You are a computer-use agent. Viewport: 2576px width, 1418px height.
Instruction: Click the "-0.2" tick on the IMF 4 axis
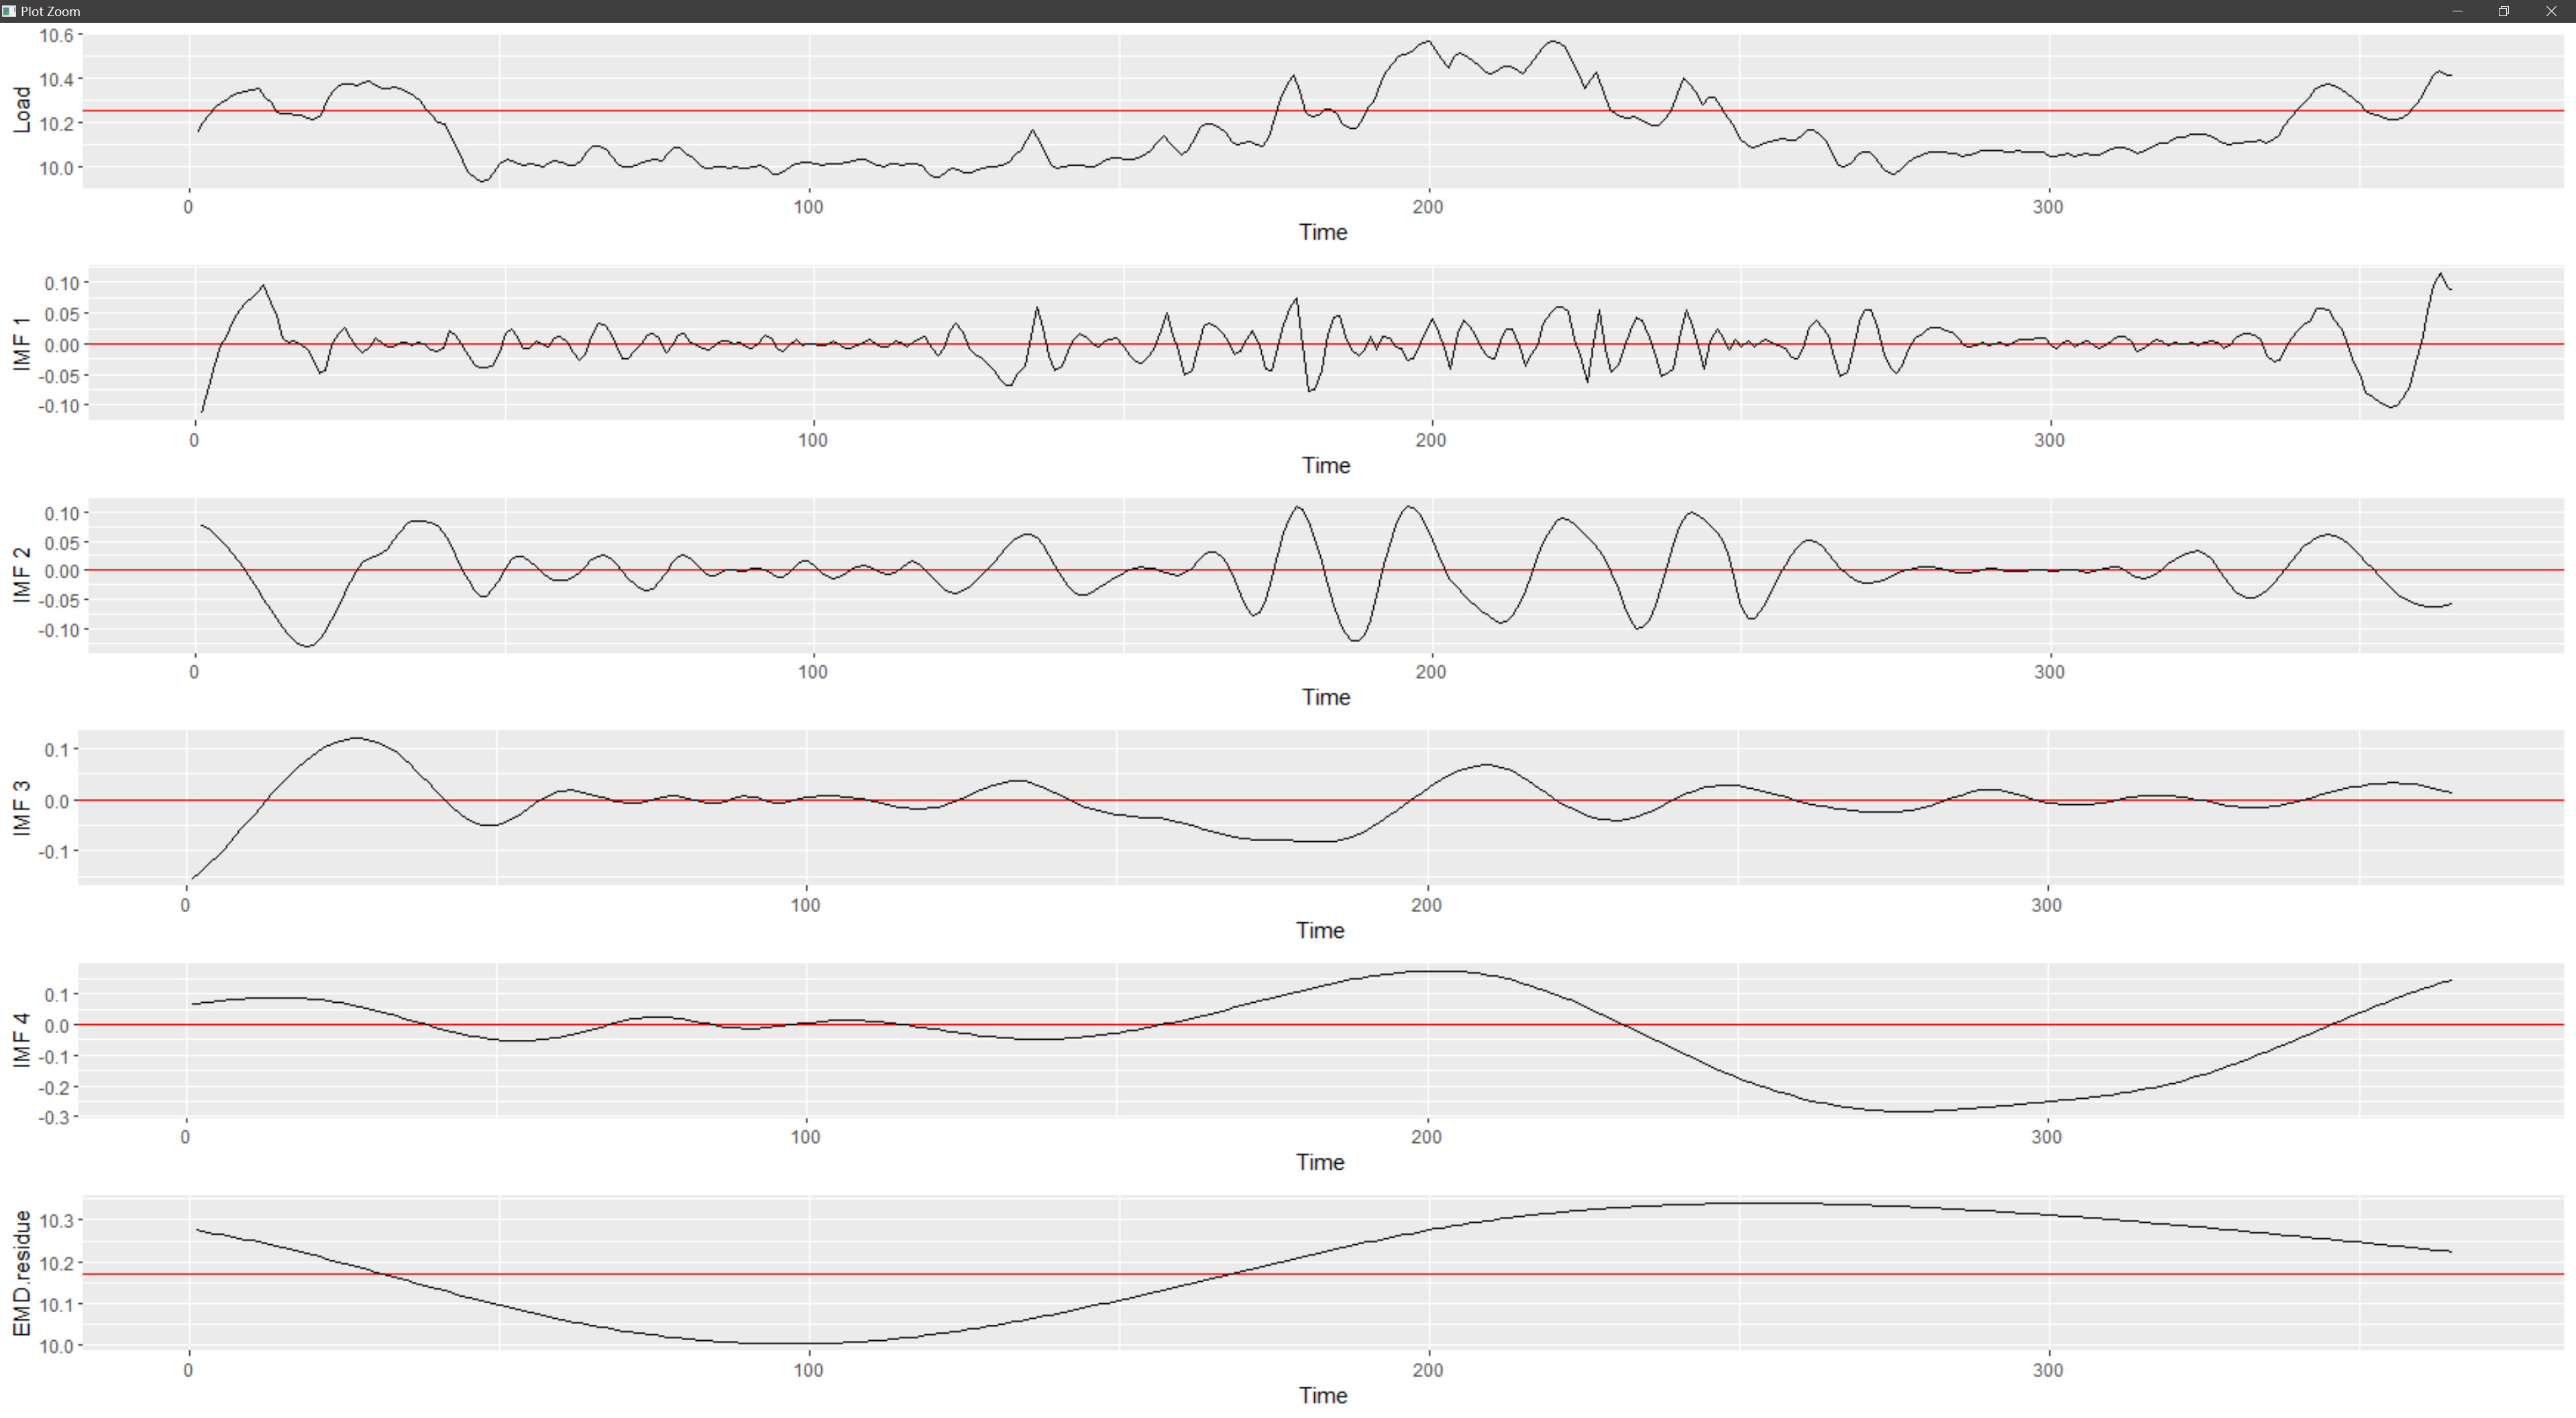[53, 1087]
